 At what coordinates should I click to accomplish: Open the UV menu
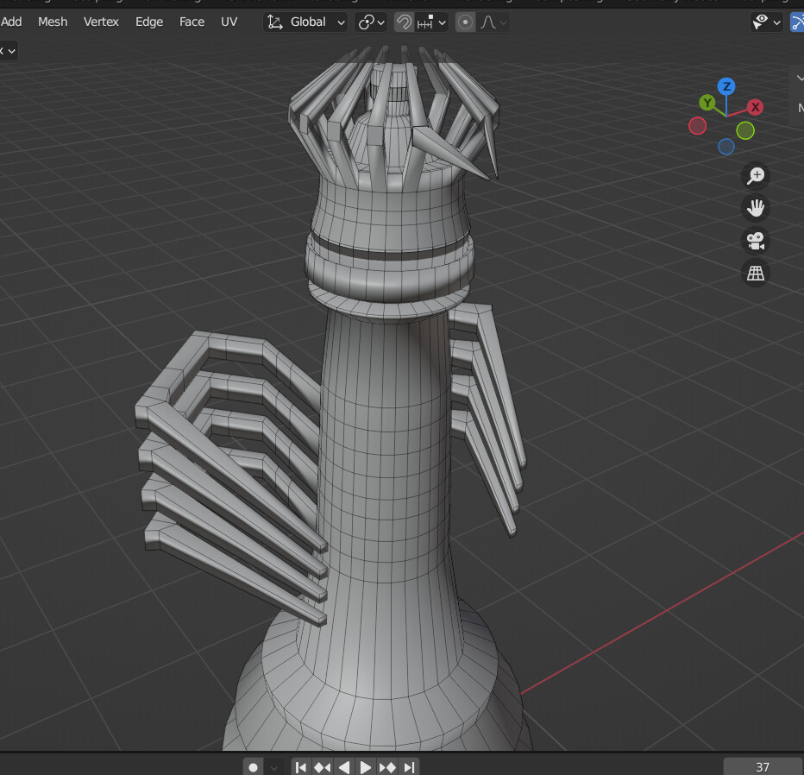point(229,22)
